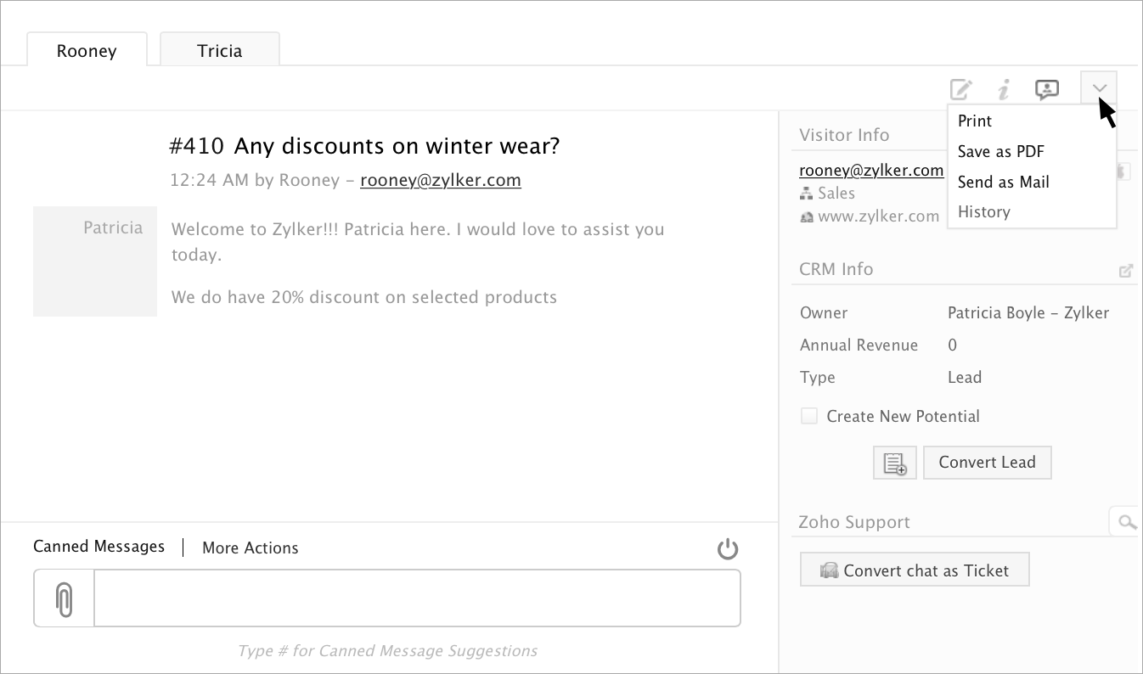This screenshot has width=1143, height=674.
Task: Click the Convert chat as Ticket button
Action: (915, 570)
